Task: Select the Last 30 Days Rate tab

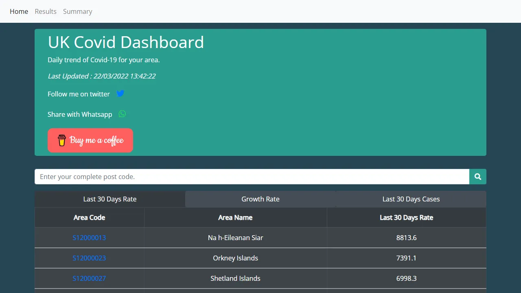Action: tap(110, 199)
